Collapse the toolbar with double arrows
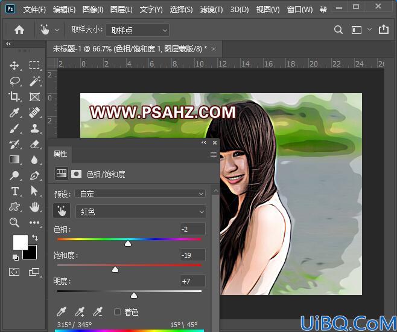Image resolution: width=397 pixels, height=332 pixels. coord(8,44)
